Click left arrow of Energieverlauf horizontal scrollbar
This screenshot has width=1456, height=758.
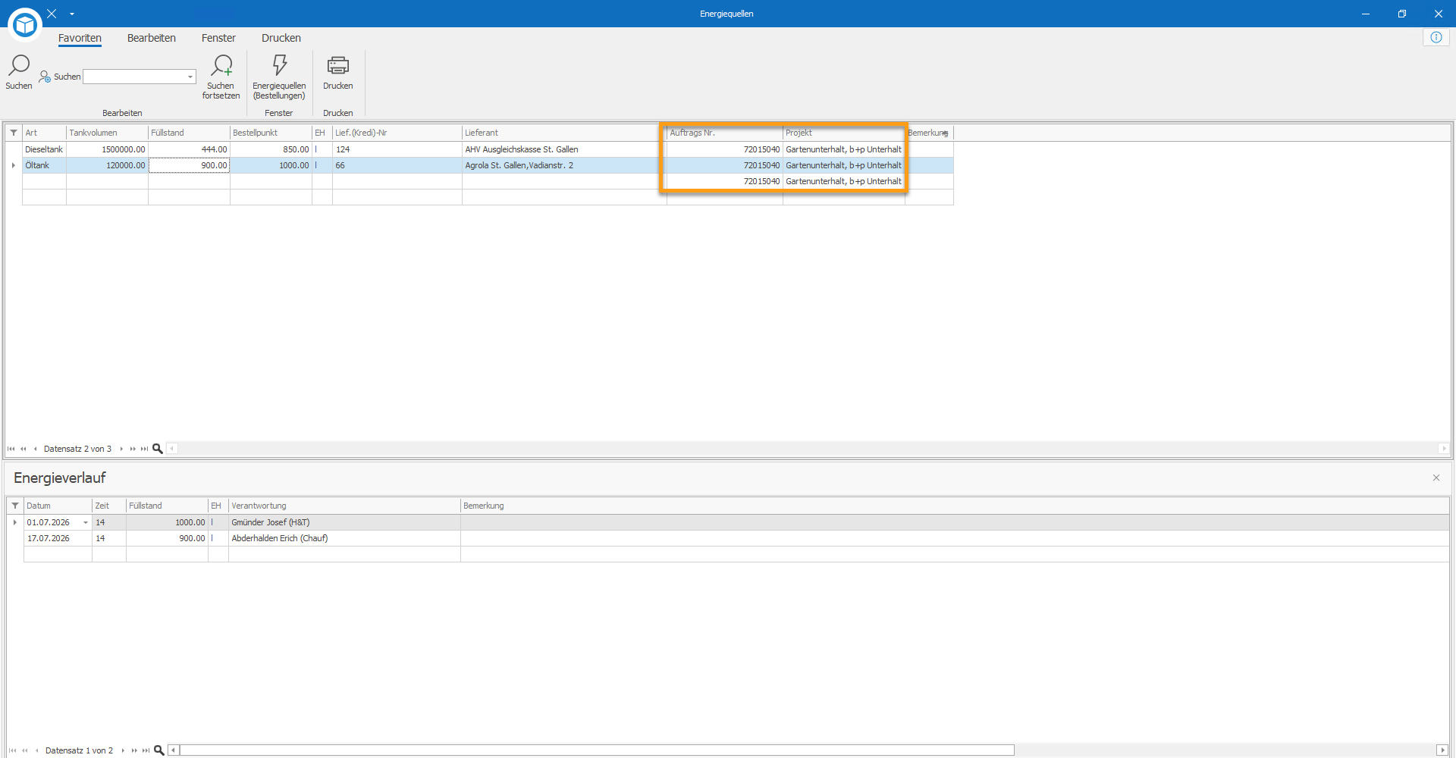point(174,750)
